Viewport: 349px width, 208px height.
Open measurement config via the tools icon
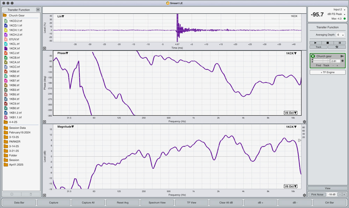coord(337,47)
